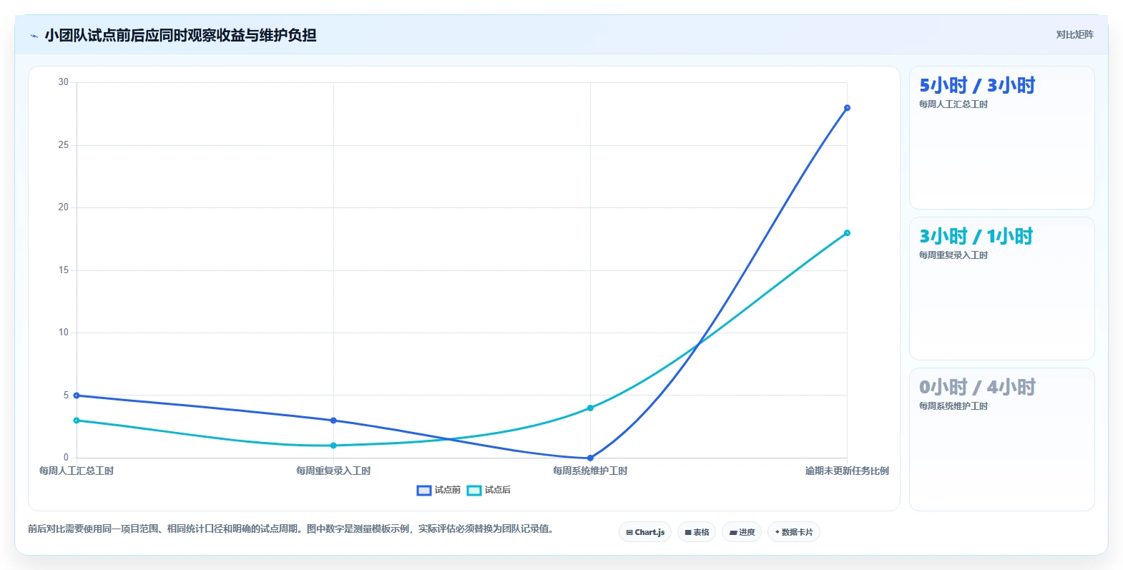Select the 表格 tag chip
1123x570 pixels.
[x=697, y=532]
